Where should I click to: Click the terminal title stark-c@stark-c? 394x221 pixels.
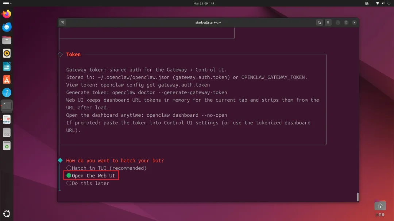pyautogui.click(x=208, y=23)
